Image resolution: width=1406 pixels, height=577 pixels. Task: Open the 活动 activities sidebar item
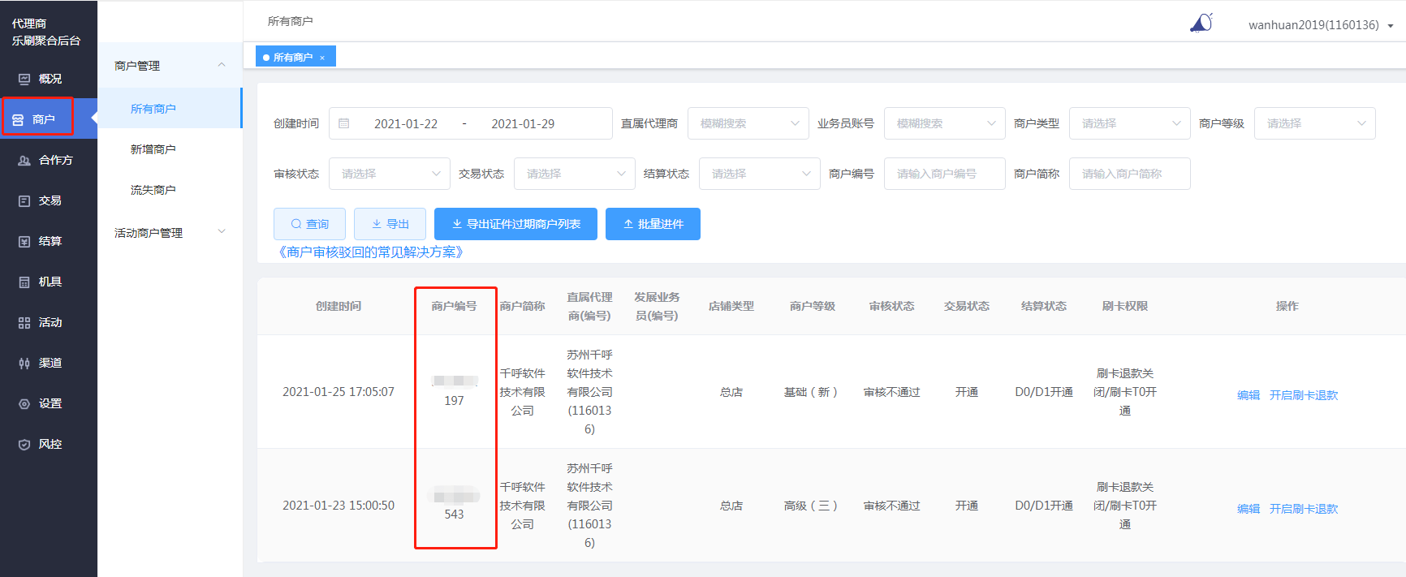(49, 322)
